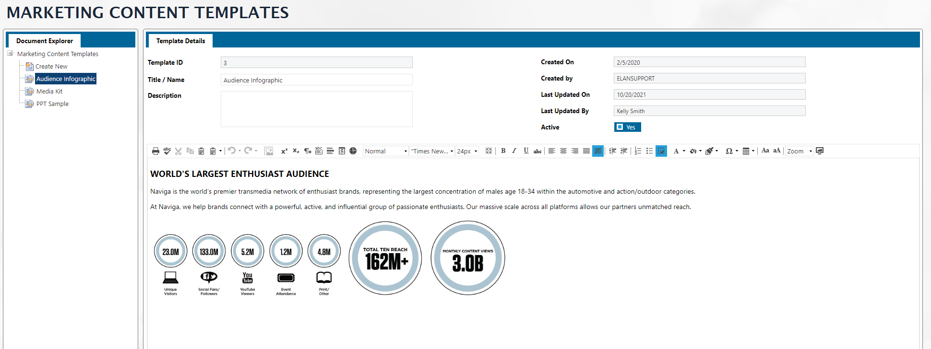Screen dimensions: 931x349
Task: Open the Omega symbol inserter
Action: [729, 151]
